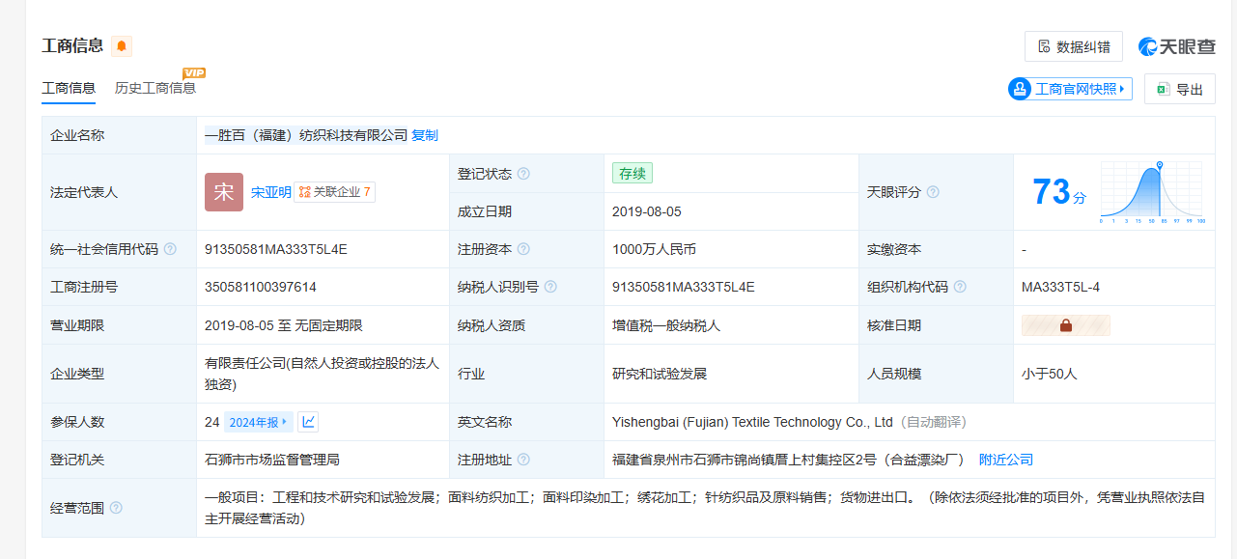This screenshot has width=1237, height=559.
Task: Copy company name via 复制 link
Action: [x=425, y=135]
